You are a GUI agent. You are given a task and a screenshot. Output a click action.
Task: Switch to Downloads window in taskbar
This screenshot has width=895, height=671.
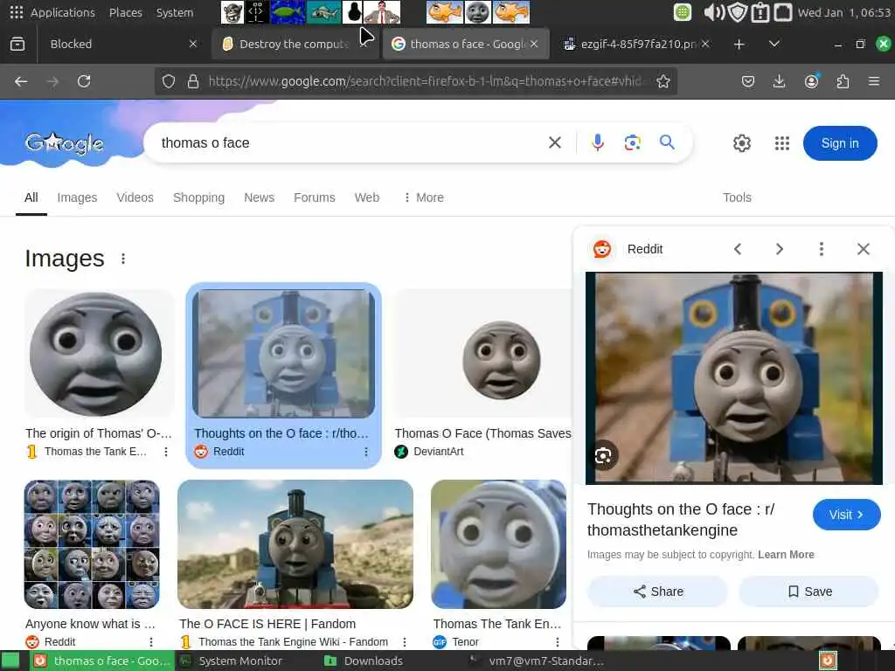point(364,661)
